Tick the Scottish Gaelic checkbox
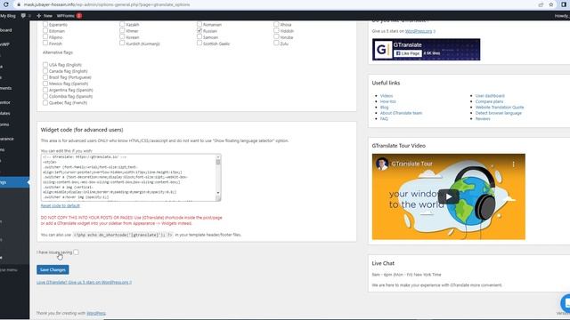 pos(199,43)
